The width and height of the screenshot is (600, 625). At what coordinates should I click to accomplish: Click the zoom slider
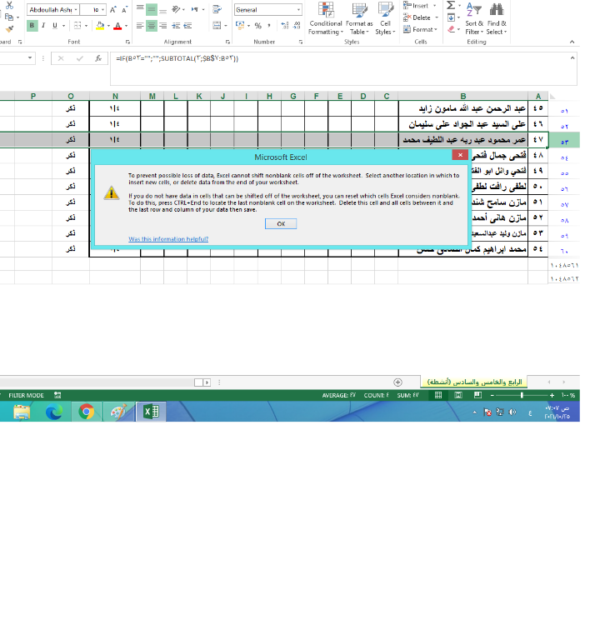tap(522, 395)
